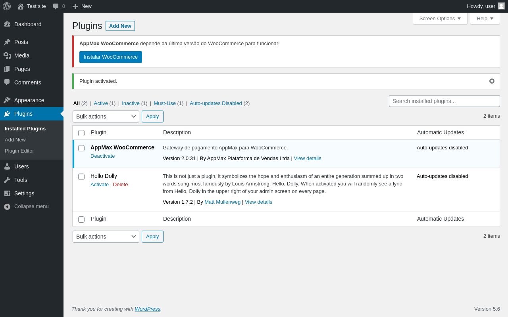Open the Appearance menu label
This screenshot has width=508, height=317.
coord(29,100)
